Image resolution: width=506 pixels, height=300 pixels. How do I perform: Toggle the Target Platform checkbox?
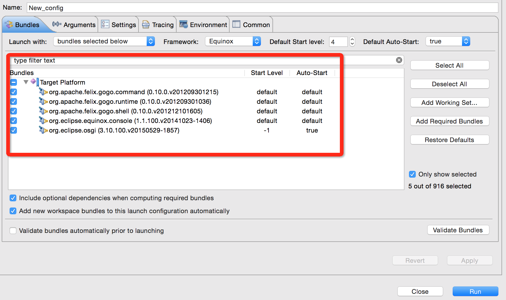(14, 82)
